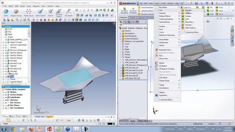This screenshot has height=132, width=235.
Task: Click the orange cross selection-mode icon in Rapidform
Action: click(49, 20)
